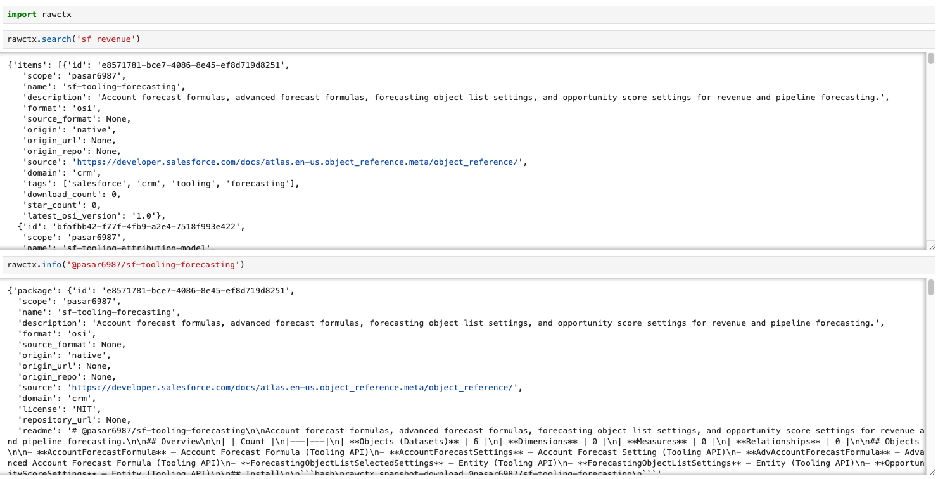The width and height of the screenshot is (938, 479).
Task: Click 'origin_url': None in search output
Action: click(x=69, y=141)
